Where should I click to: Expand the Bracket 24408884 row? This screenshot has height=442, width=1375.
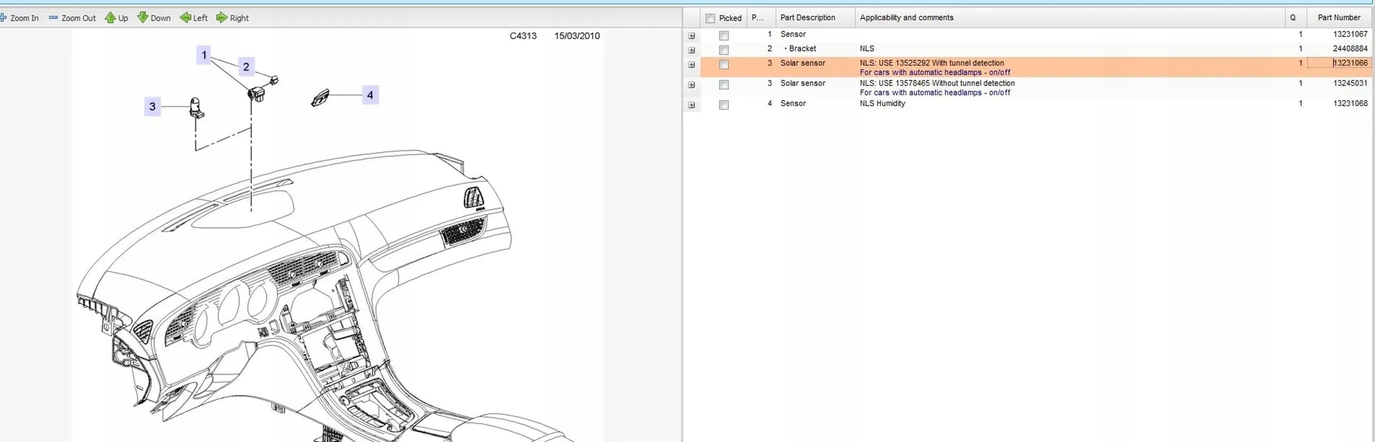tap(691, 50)
